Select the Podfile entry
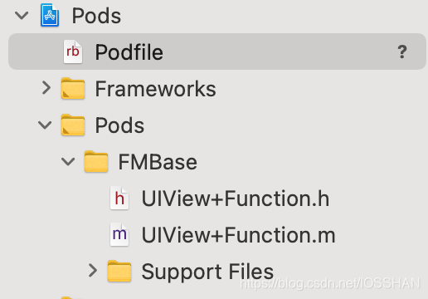Image resolution: width=428 pixels, height=299 pixels. (217, 51)
